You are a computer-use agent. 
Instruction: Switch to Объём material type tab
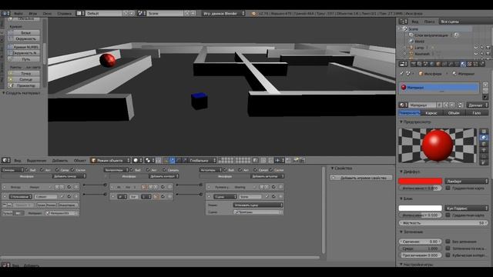[x=454, y=113]
